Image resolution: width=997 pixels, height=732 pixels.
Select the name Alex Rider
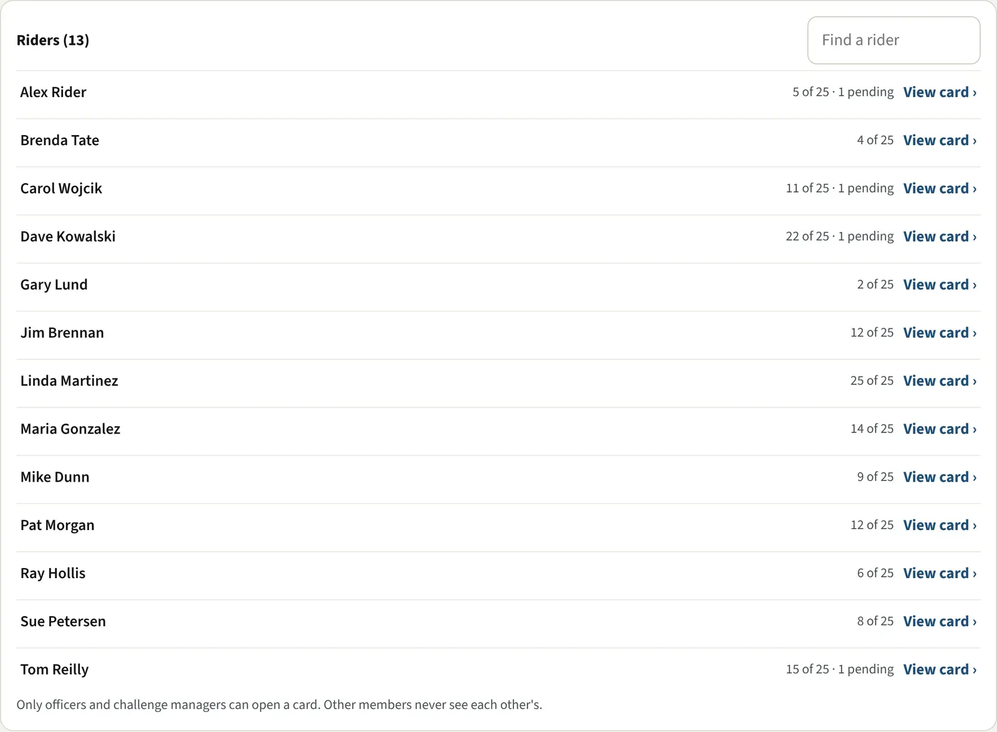point(54,92)
